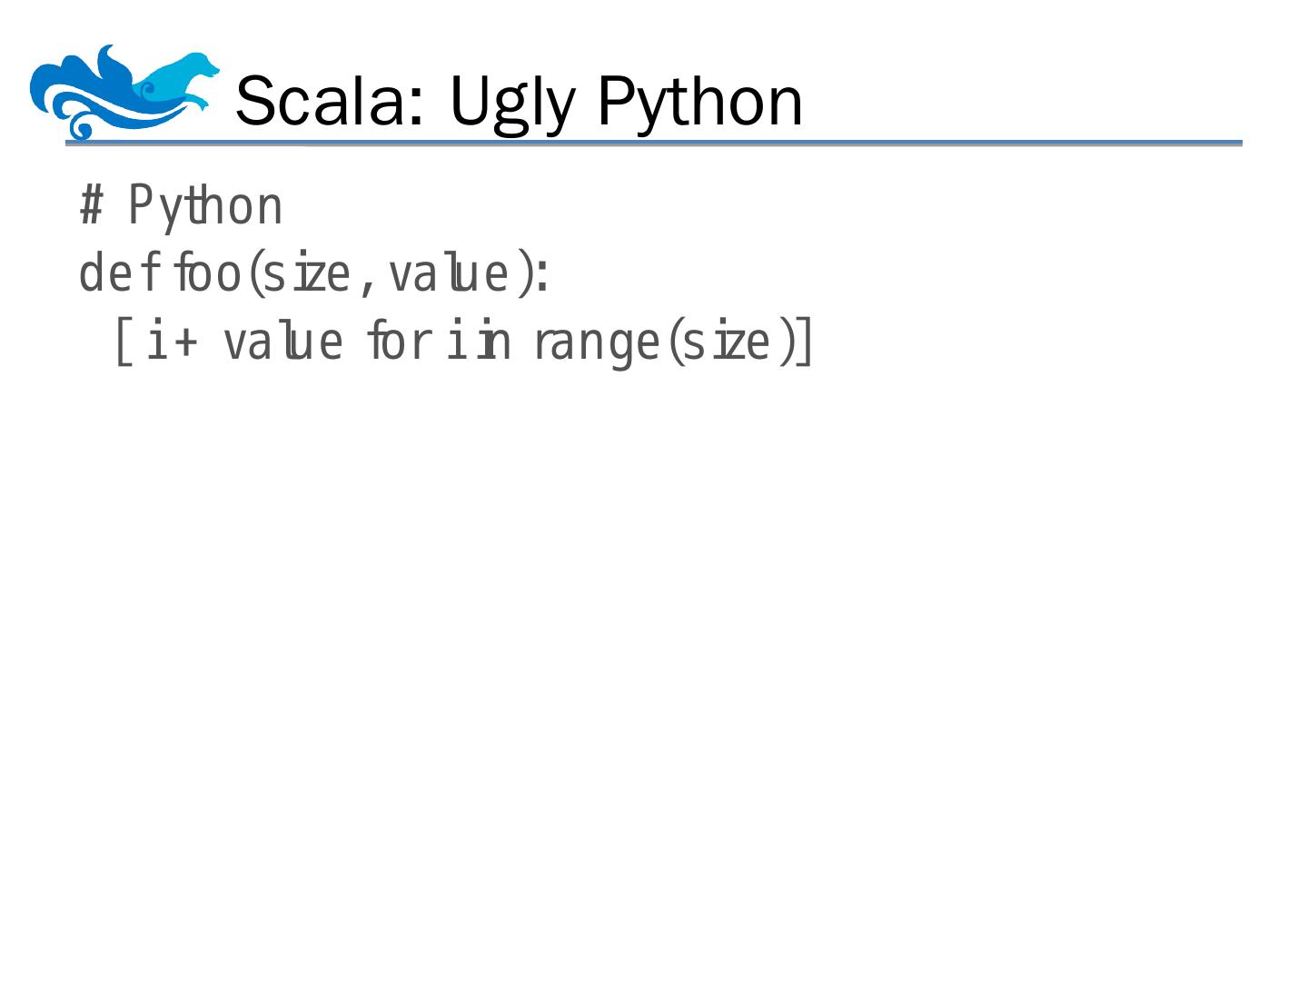Click the hash symbol of the comment
This screenshot has width=1308, height=981.
coord(91,205)
